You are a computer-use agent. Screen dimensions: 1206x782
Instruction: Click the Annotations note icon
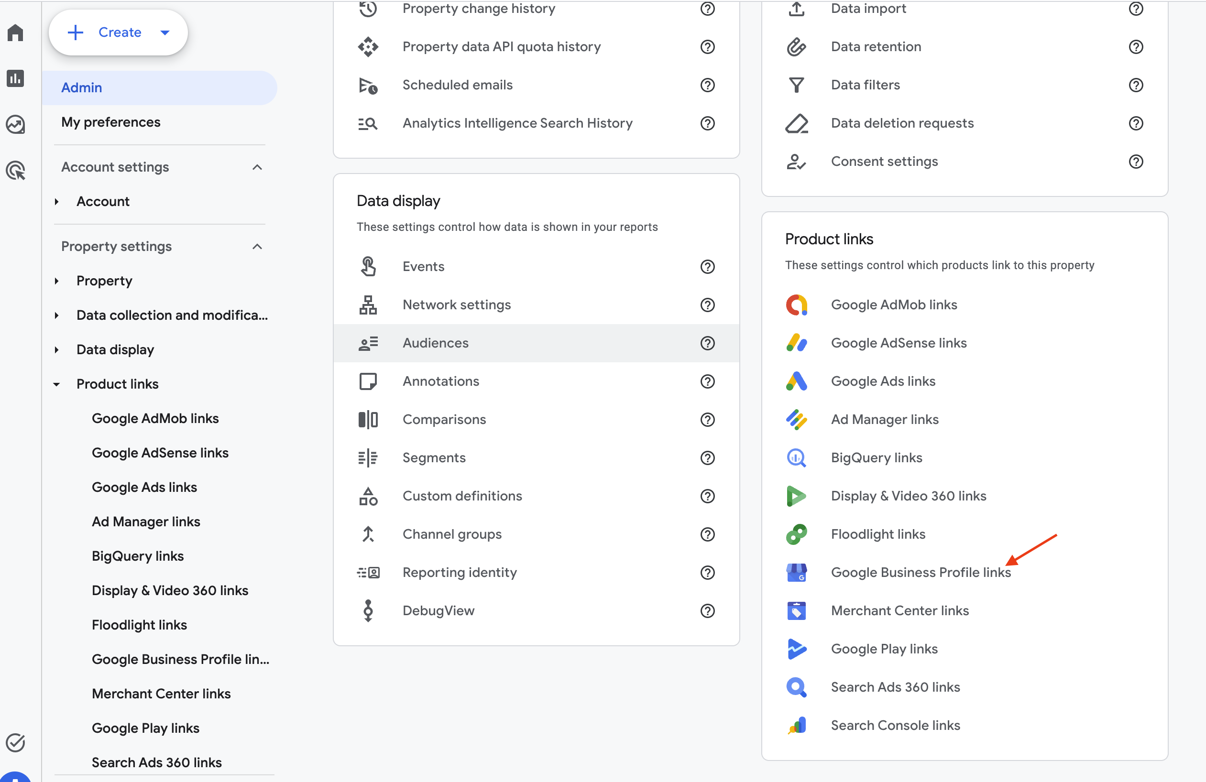point(368,381)
